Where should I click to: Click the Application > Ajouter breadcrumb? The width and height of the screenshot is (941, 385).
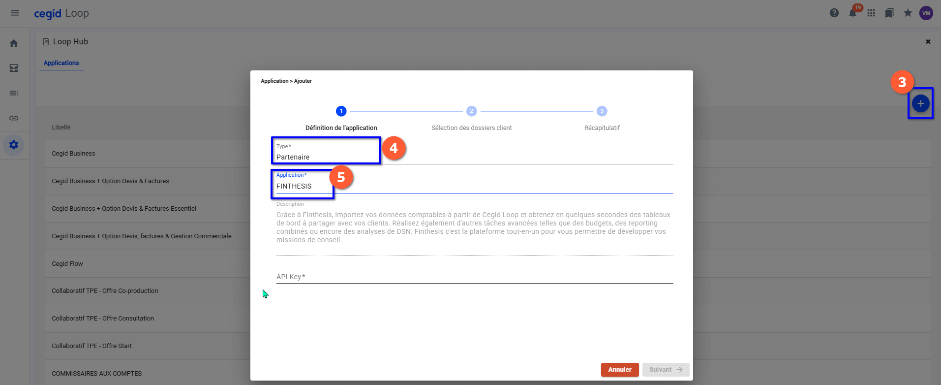point(286,81)
